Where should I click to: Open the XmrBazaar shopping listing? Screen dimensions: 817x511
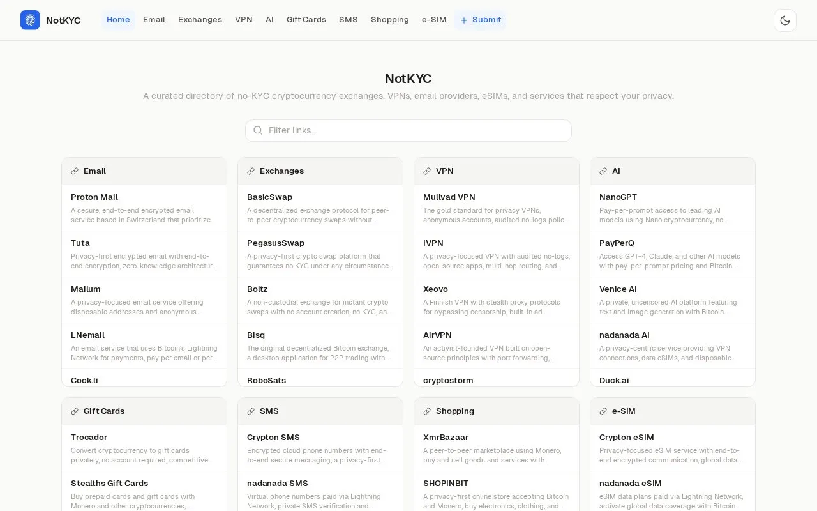497,448
